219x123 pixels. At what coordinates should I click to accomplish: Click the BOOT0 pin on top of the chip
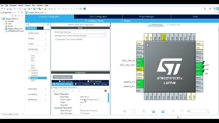(164, 37)
